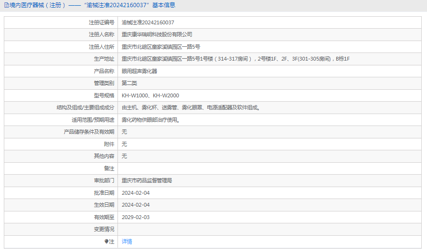Select the registration number value 渝械注准20242160037
The height and width of the screenshot is (252, 427).
pos(148,22)
